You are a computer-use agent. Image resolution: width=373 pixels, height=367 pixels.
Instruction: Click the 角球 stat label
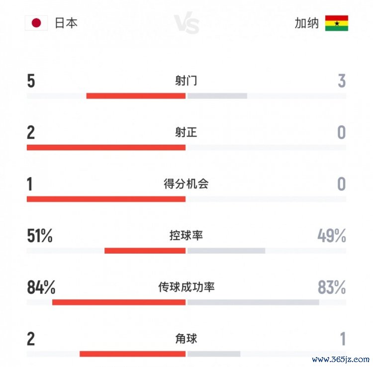(x=186, y=339)
